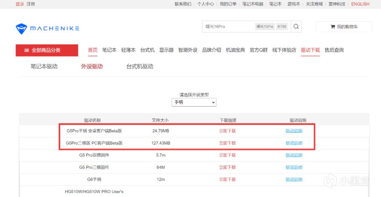
Task: Open 驱动说明 for G6手柄
Action: click(x=294, y=179)
